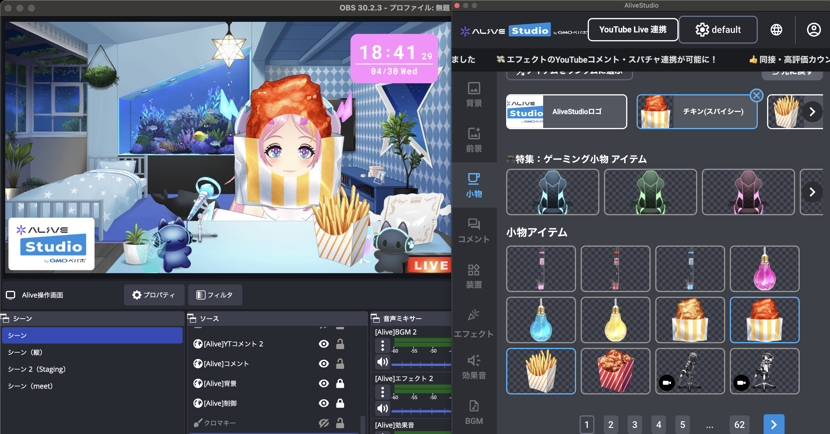Lock the [Alive]コメント source

[340, 364]
